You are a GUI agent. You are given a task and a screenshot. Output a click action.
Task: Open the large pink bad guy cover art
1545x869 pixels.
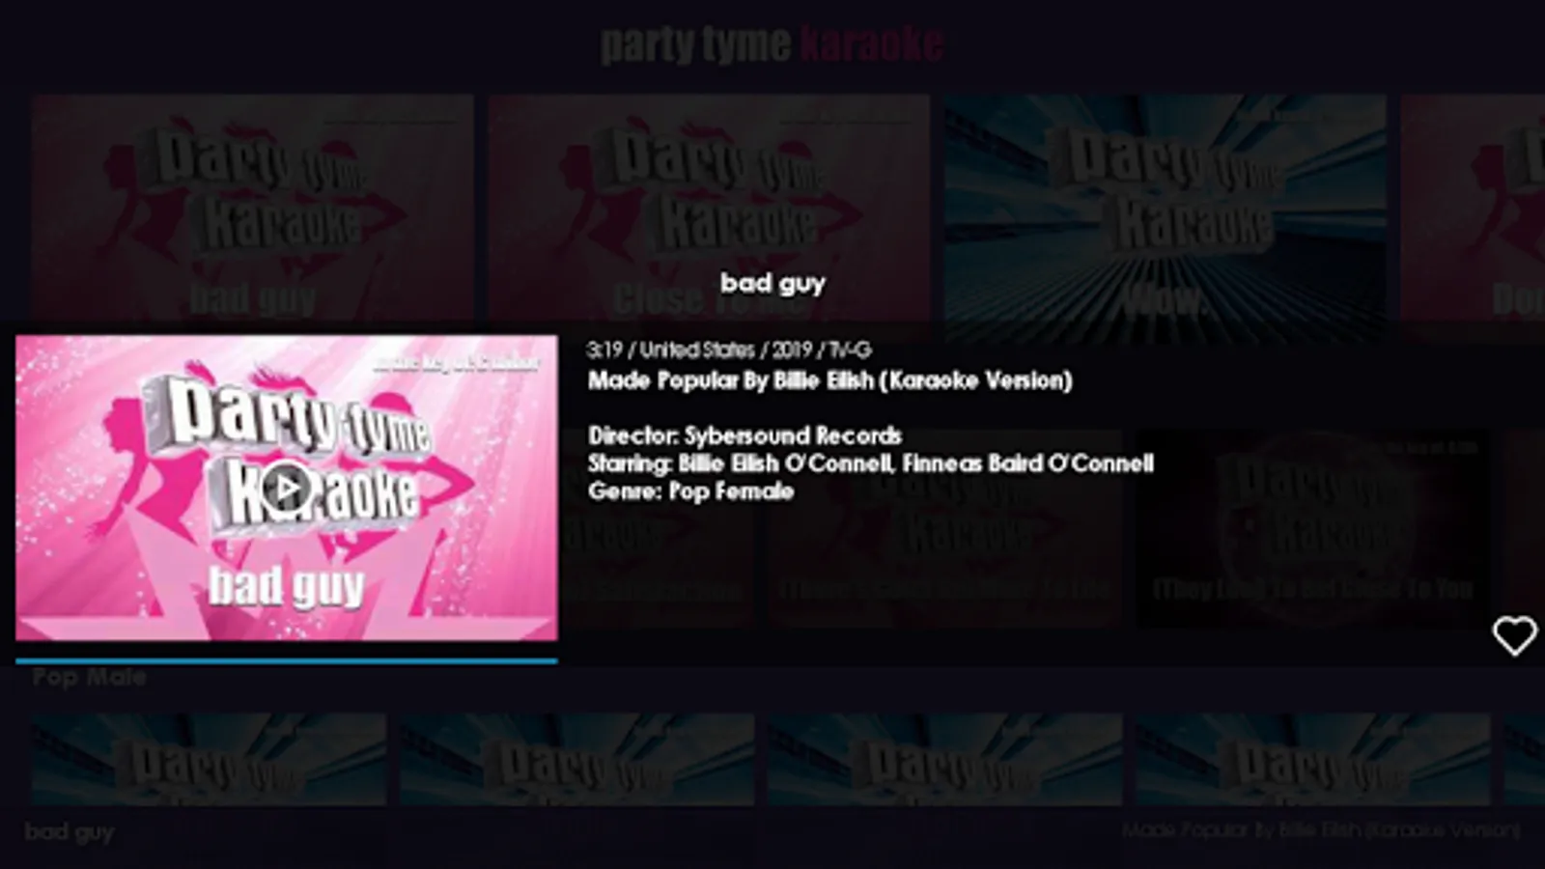point(286,488)
